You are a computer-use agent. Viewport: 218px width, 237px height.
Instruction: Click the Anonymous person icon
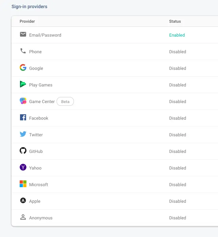pyautogui.click(x=23, y=217)
